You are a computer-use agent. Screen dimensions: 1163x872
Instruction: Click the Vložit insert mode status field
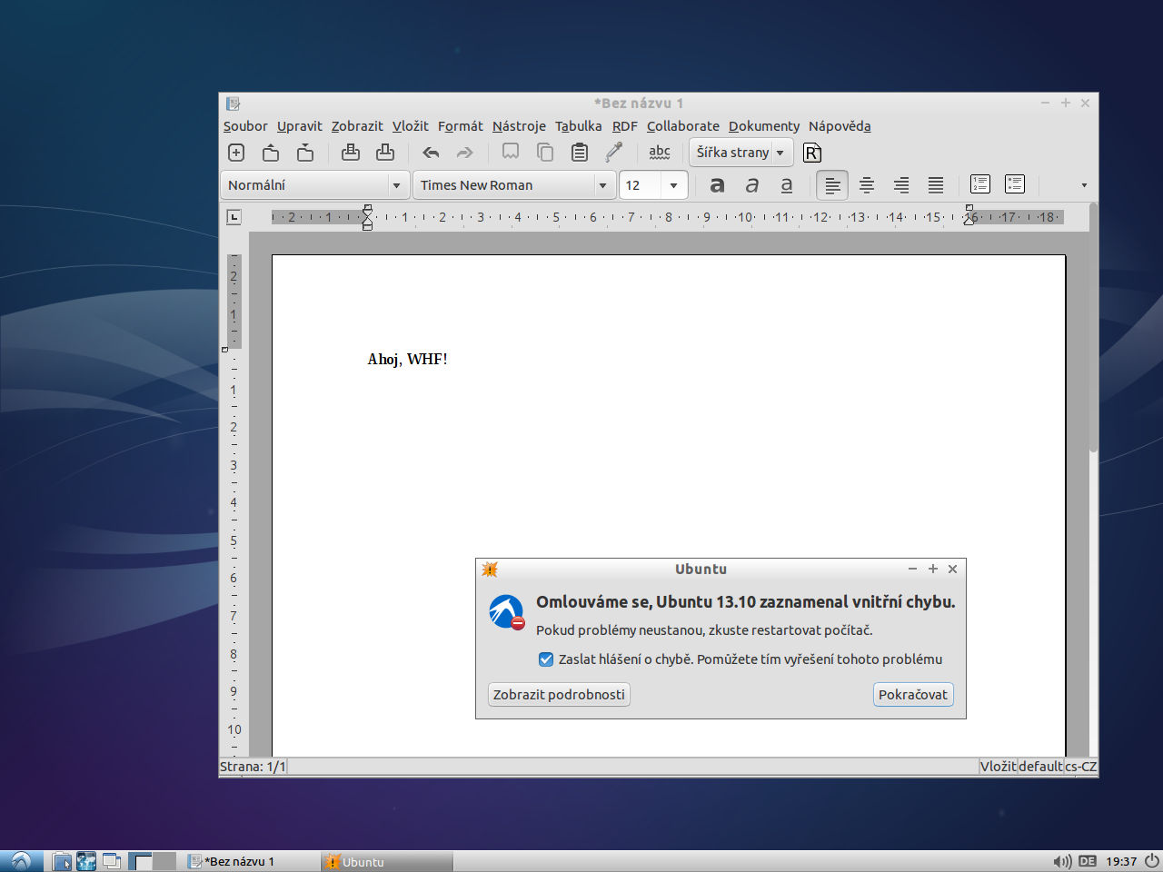[x=998, y=767]
